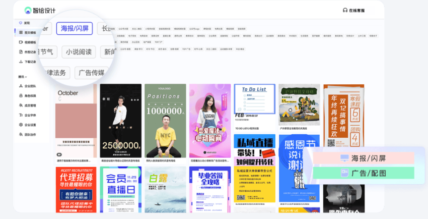The width and height of the screenshot is (428, 219).
Task: Click the 发现 heart icon in sidebar
Action: [20, 23]
